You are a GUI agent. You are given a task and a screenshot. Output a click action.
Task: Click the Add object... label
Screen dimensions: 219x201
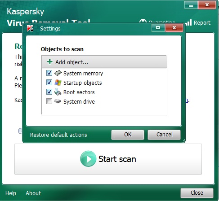pyautogui.click(x=72, y=62)
